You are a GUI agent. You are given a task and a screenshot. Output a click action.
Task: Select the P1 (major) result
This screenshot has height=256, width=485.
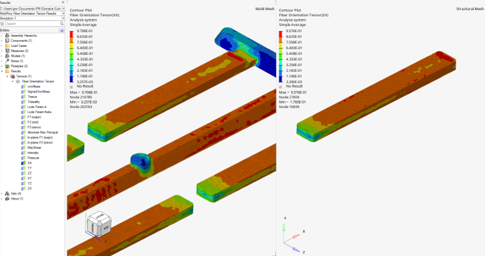[34, 117]
